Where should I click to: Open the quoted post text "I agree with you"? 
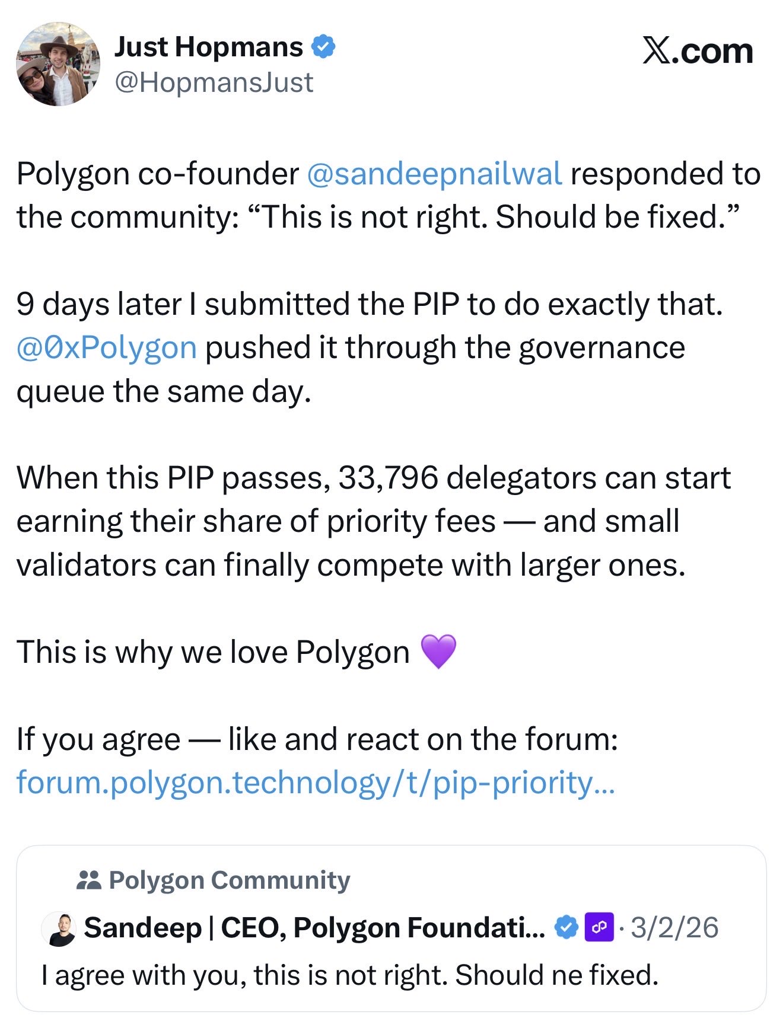pos(350,975)
